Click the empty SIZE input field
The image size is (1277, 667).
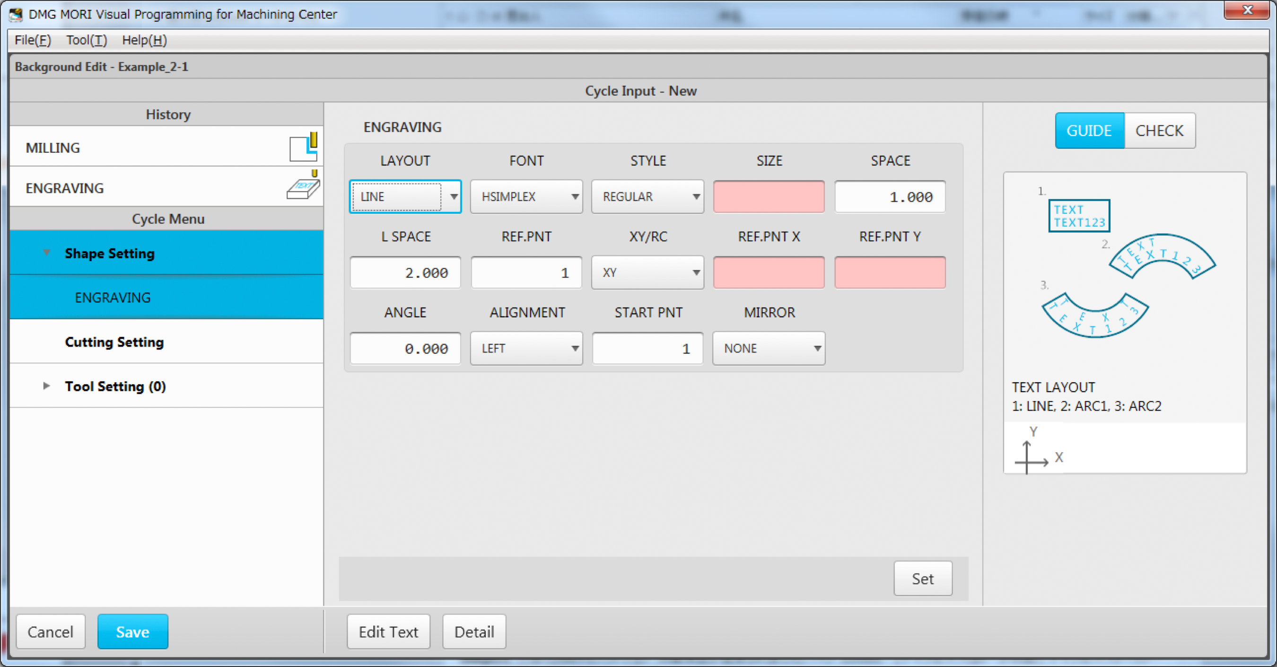pos(769,197)
